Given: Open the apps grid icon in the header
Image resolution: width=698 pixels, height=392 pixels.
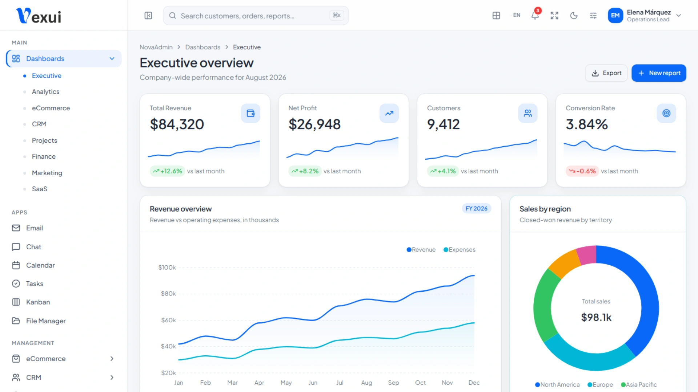Looking at the screenshot, I should 496,16.
